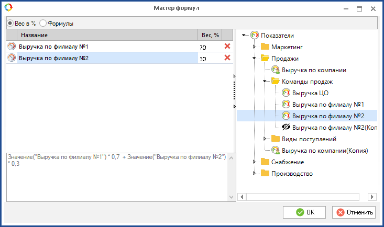Click the Выручка ЦО indicator icon
Screen dimensions: 384x227
(x=286, y=93)
